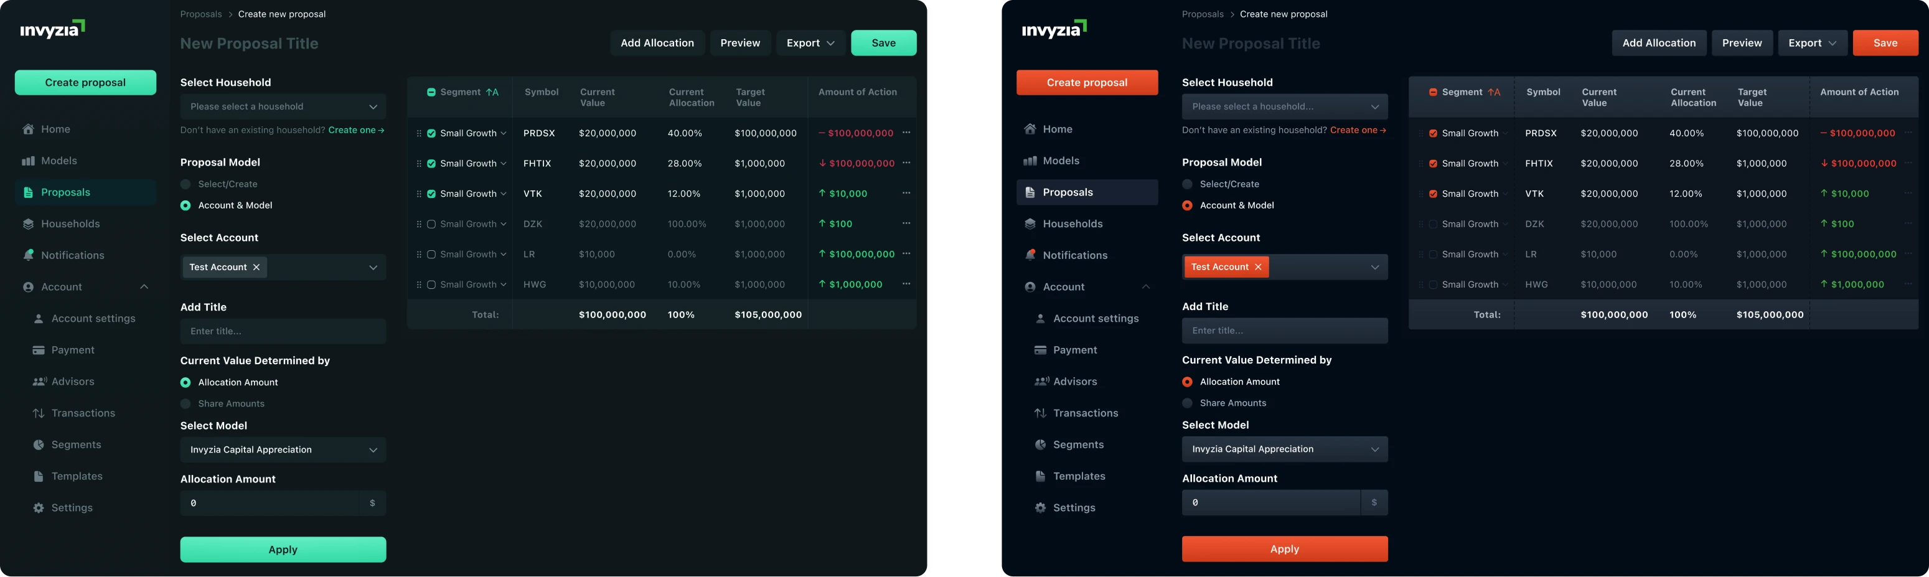
Task: Open the green-theme 'Please select a household' dropdown
Action: pos(283,106)
